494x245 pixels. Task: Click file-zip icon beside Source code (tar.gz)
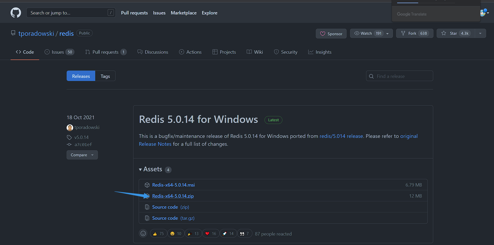pos(147,218)
